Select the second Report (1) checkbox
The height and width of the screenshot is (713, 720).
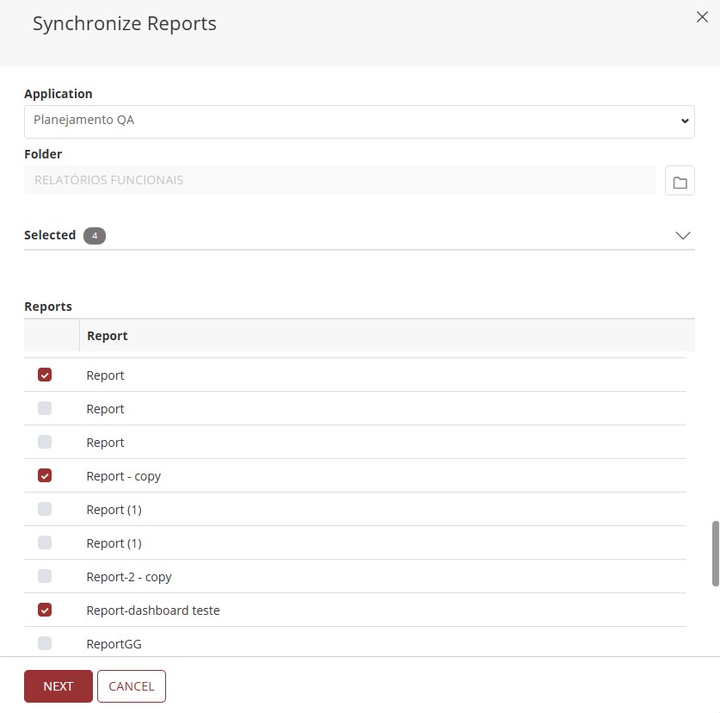pos(45,542)
